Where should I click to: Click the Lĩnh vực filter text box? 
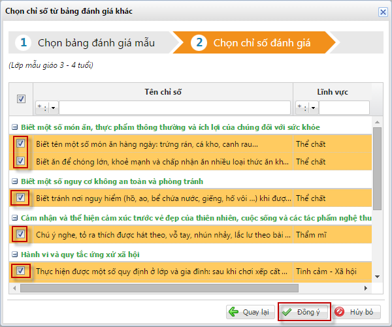tap(344, 108)
